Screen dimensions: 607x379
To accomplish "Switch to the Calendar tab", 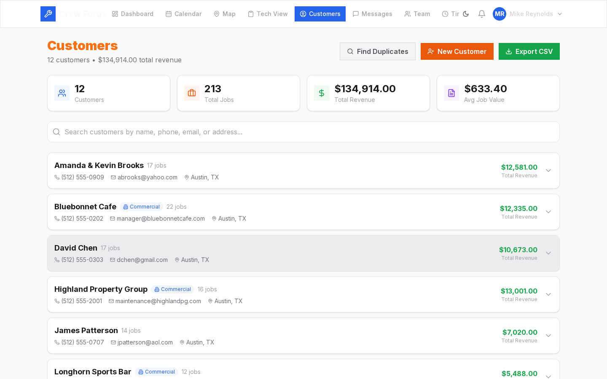I will (183, 14).
